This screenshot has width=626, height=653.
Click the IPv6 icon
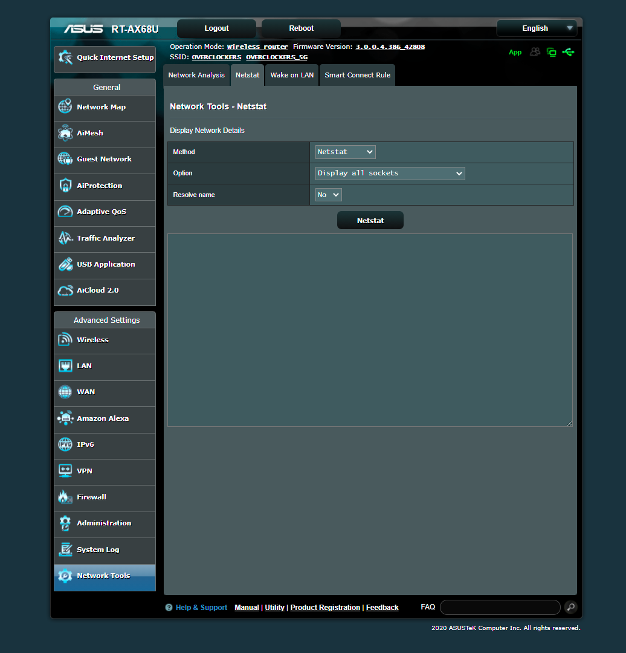pyautogui.click(x=65, y=444)
